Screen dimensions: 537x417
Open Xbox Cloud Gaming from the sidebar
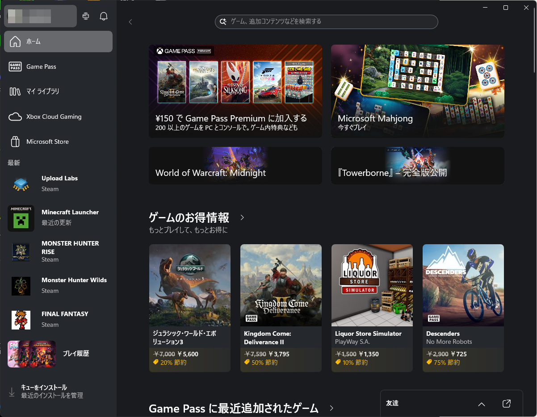(x=54, y=117)
